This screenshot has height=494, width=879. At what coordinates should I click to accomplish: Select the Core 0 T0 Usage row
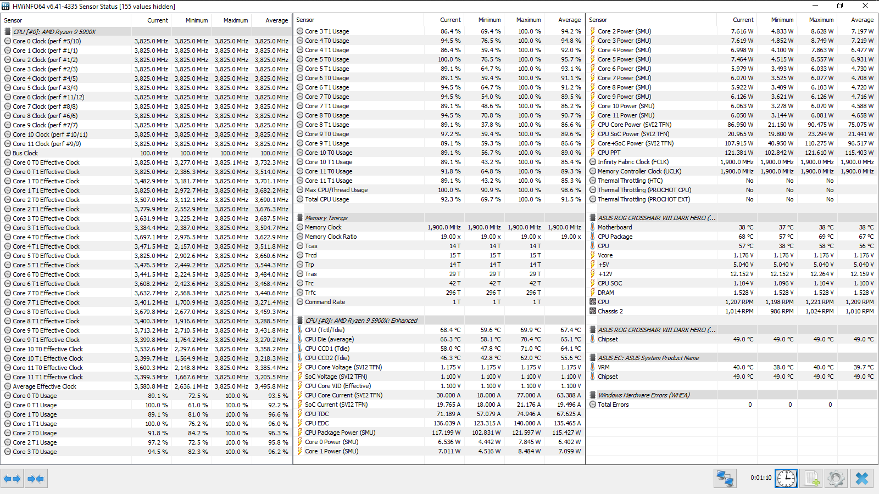[147, 396]
